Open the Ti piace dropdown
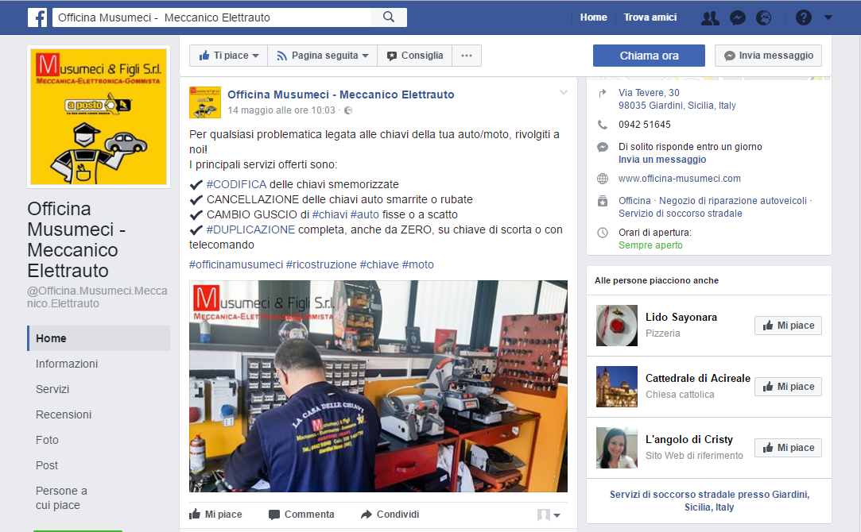Viewport: 861px width, 532px height. pyautogui.click(x=228, y=56)
